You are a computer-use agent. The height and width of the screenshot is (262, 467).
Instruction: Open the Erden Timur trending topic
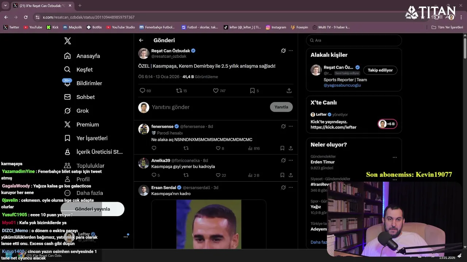323,162
